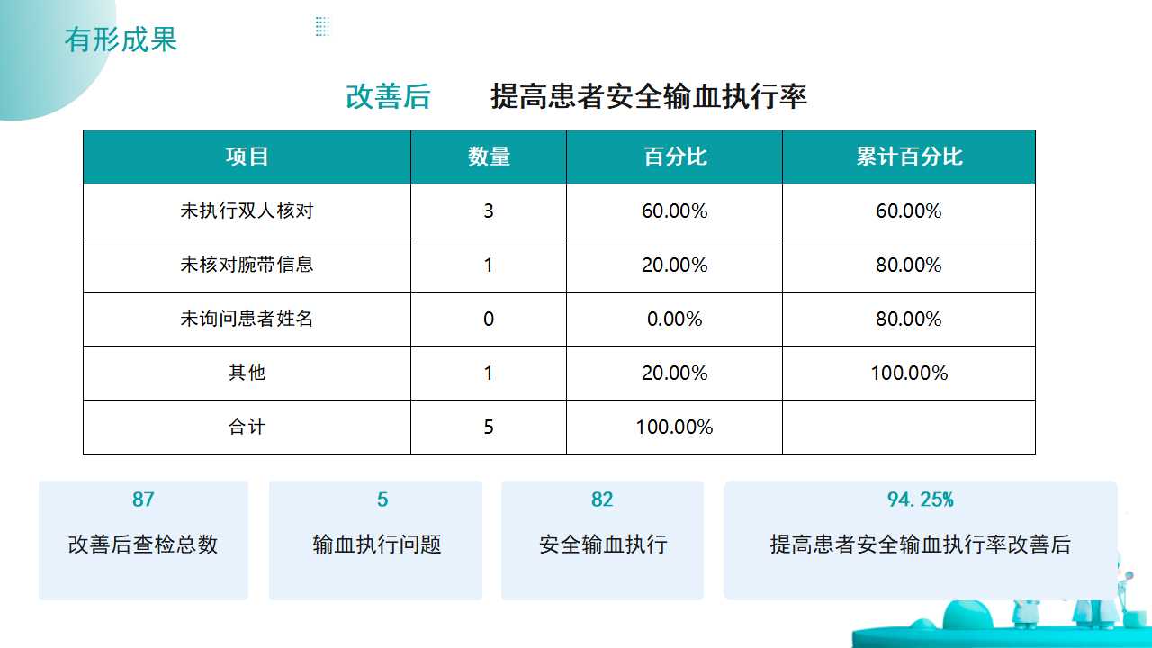Click the 94.25% value in the last card
Viewport: 1152px width, 648px height.
920,499
